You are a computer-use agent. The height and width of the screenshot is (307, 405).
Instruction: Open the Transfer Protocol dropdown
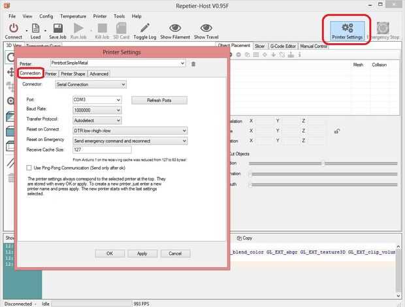tap(97, 120)
